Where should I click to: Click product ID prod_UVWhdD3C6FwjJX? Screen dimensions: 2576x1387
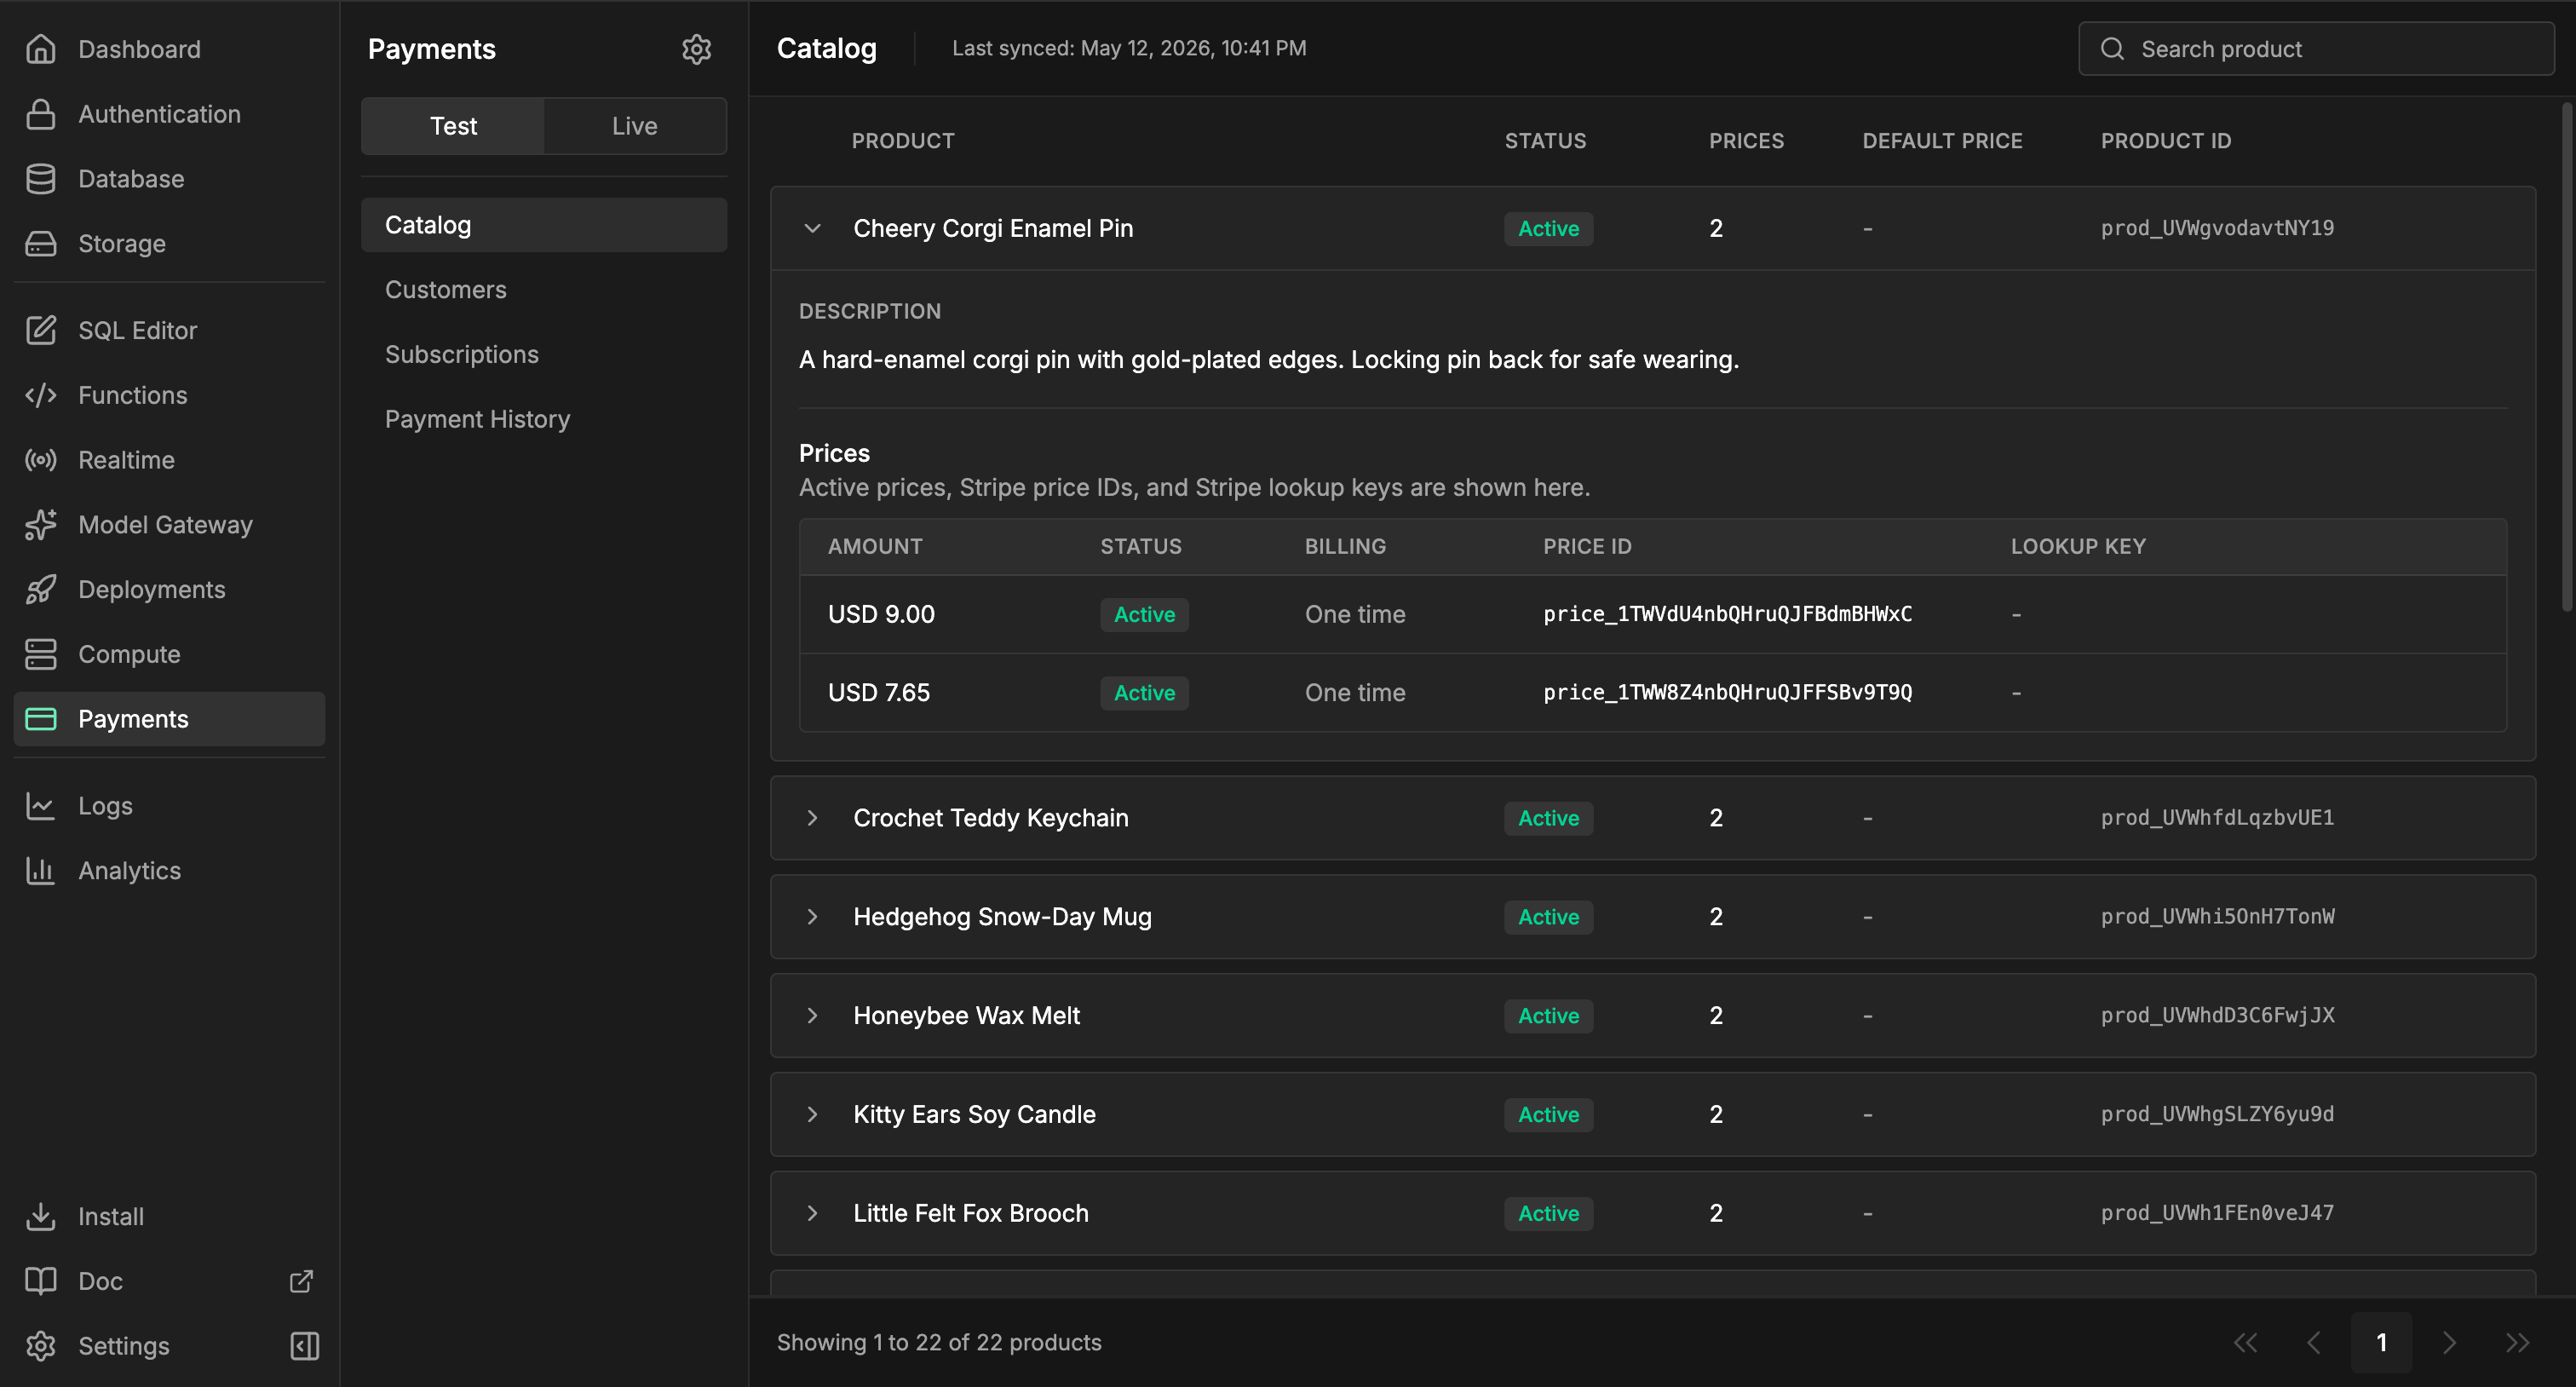pyautogui.click(x=2217, y=1016)
